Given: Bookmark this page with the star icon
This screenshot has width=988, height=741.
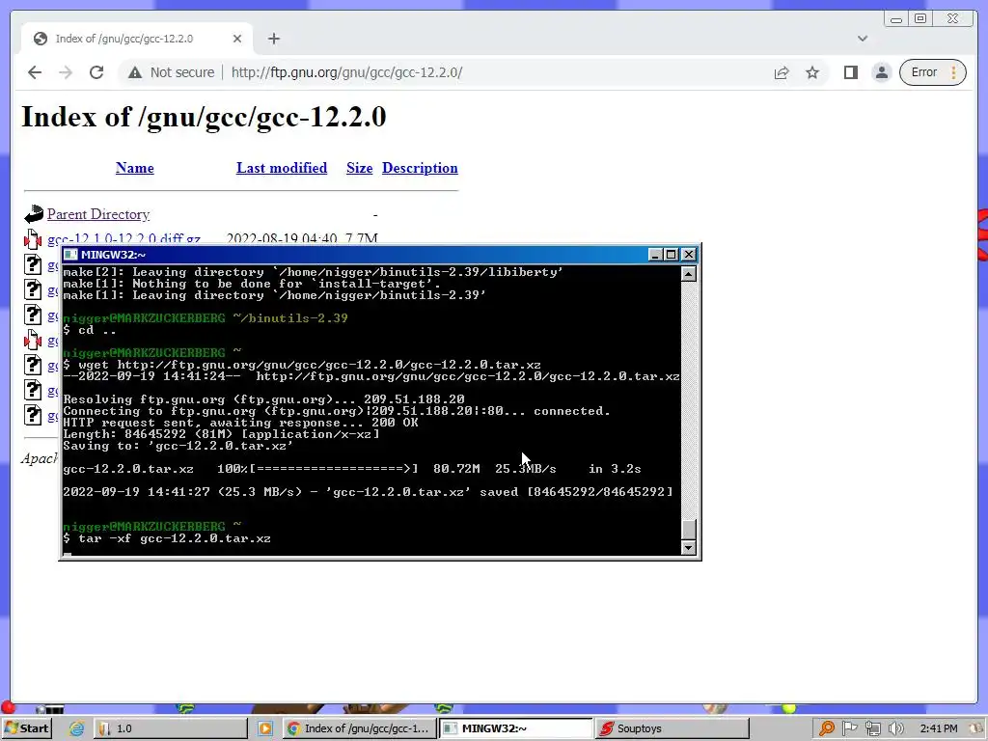Looking at the screenshot, I should (812, 72).
